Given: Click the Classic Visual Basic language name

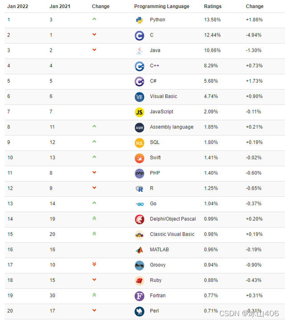Looking at the screenshot, I should point(172,234).
